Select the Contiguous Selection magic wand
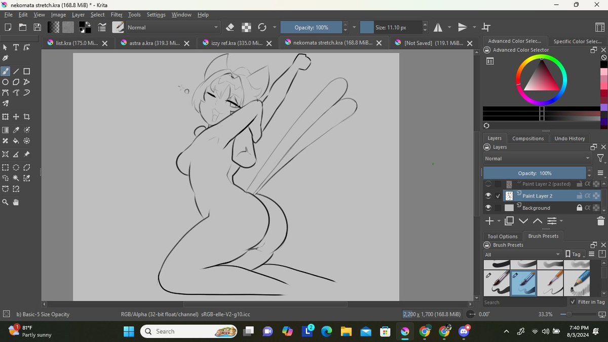Screen dimensions: 608x342 [x=16, y=178]
